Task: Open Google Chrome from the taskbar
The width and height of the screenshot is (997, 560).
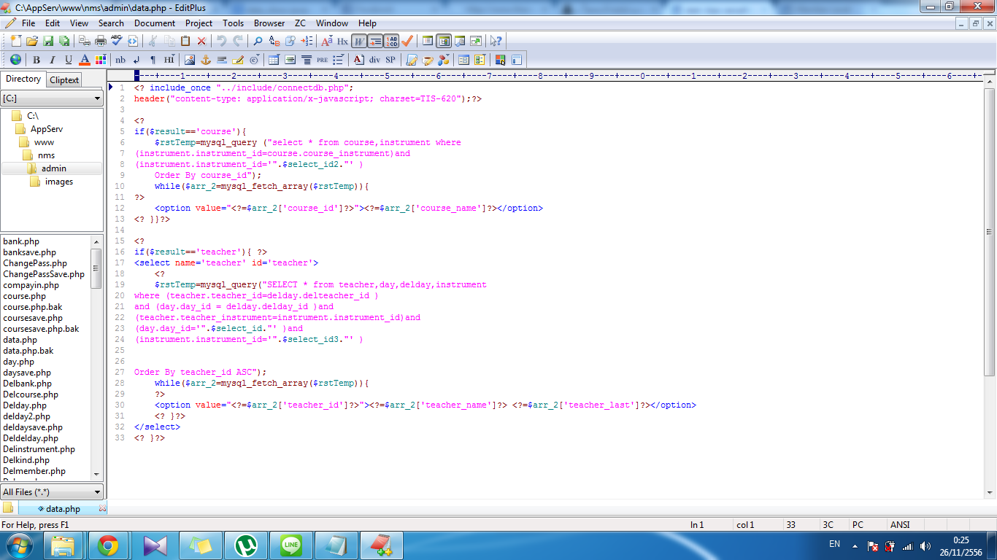Action: [x=108, y=545]
